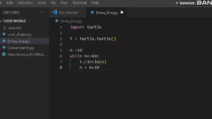Click Python icon beside explorer Drwa_line.py
This screenshot has height=119, width=212.
[4, 41]
